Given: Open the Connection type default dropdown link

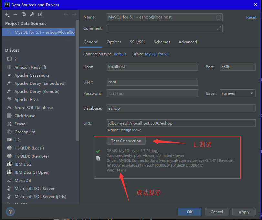Looking at the screenshot, I should pyautogui.click(x=120, y=54).
